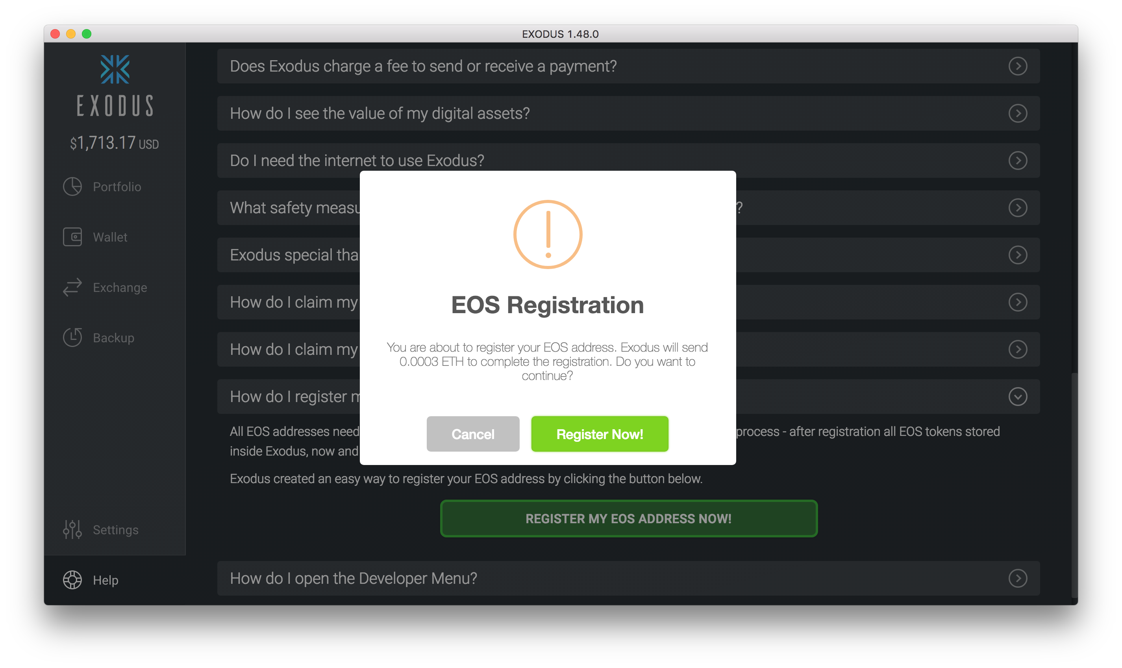This screenshot has width=1122, height=668.
Task: Click 'REGISTER MY EOS ADDRESS NOW' button
Action: pyautogui.click(x=627, y=519)
